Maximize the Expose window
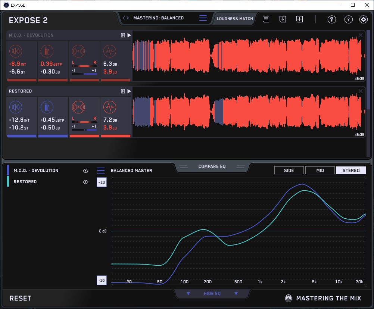Image resolution: width=374 pixels, height=309 pixels. [x=353, y=5]
